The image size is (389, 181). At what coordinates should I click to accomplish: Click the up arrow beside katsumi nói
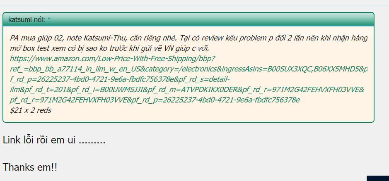49,20
